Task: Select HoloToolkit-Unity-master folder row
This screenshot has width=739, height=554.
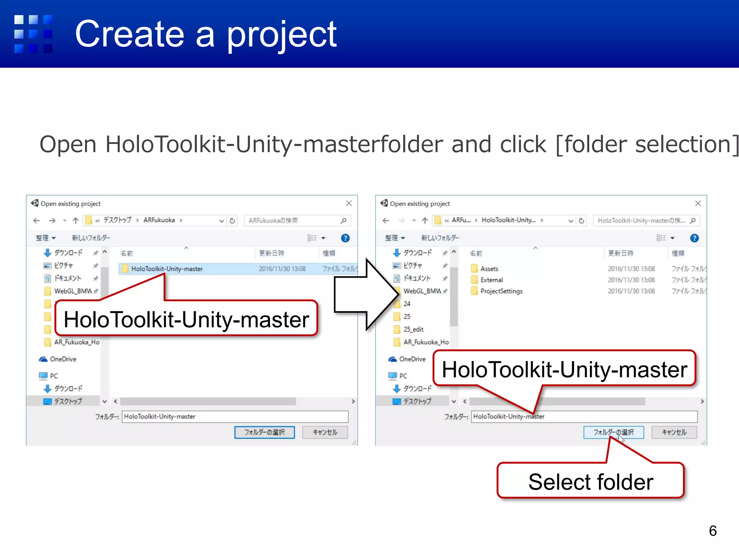Action: (x=238, y=269)
